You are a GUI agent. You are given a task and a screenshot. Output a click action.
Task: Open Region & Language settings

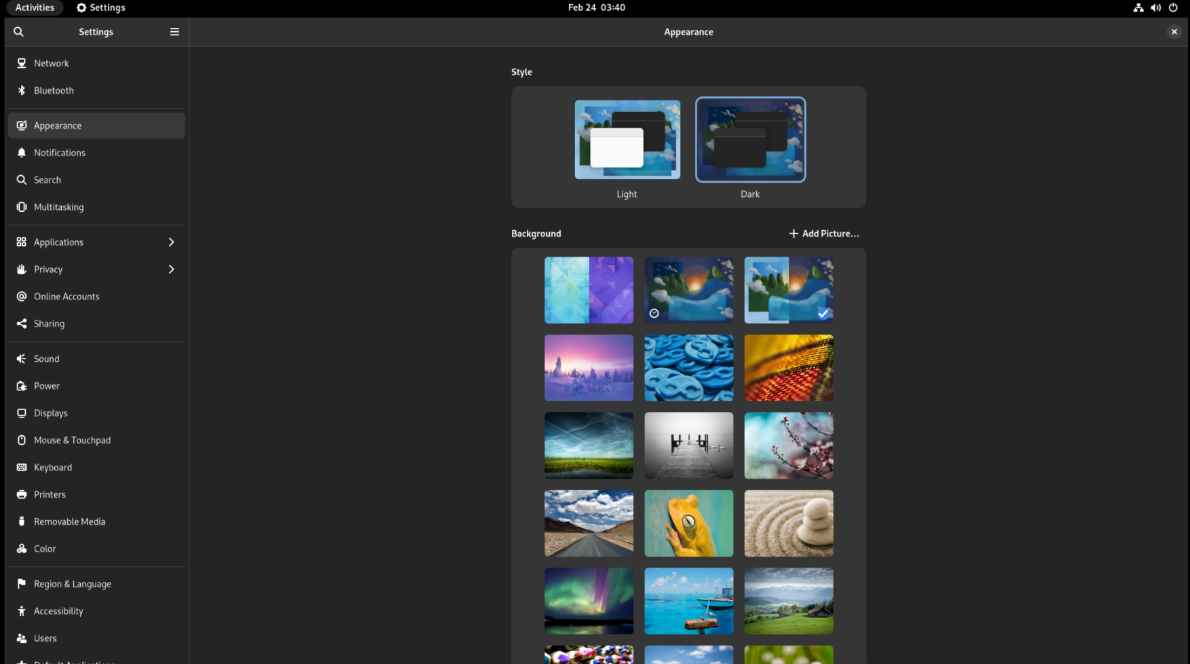tap(96, 584)
